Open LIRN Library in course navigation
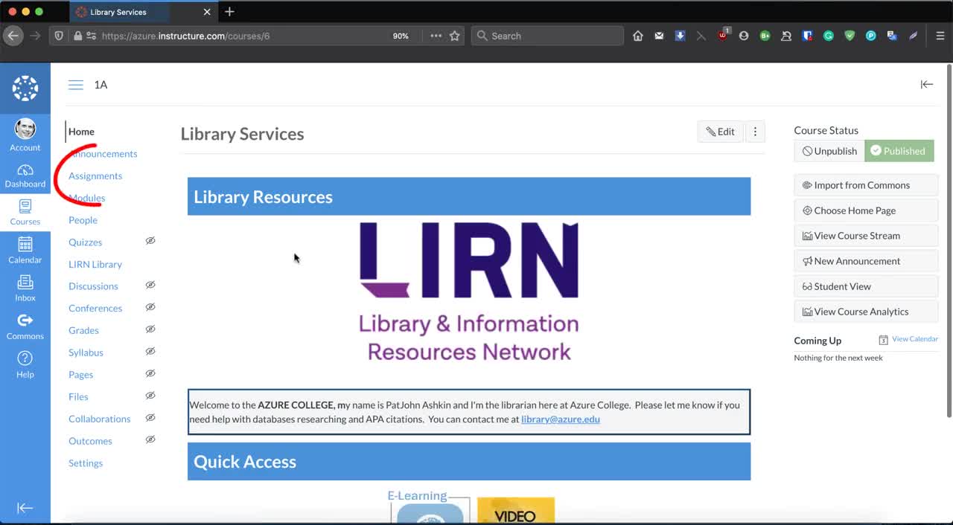Screen dimensions: 953x525 95,264
